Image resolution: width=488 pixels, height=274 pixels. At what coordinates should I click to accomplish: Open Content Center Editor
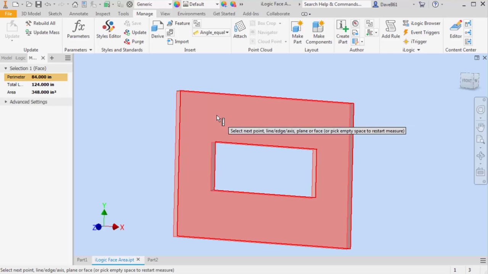456,30
